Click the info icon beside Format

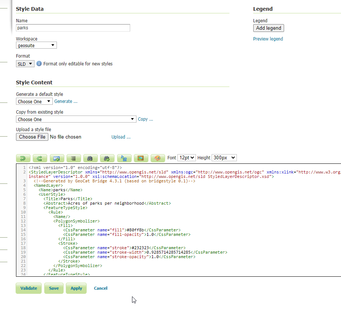39,64
